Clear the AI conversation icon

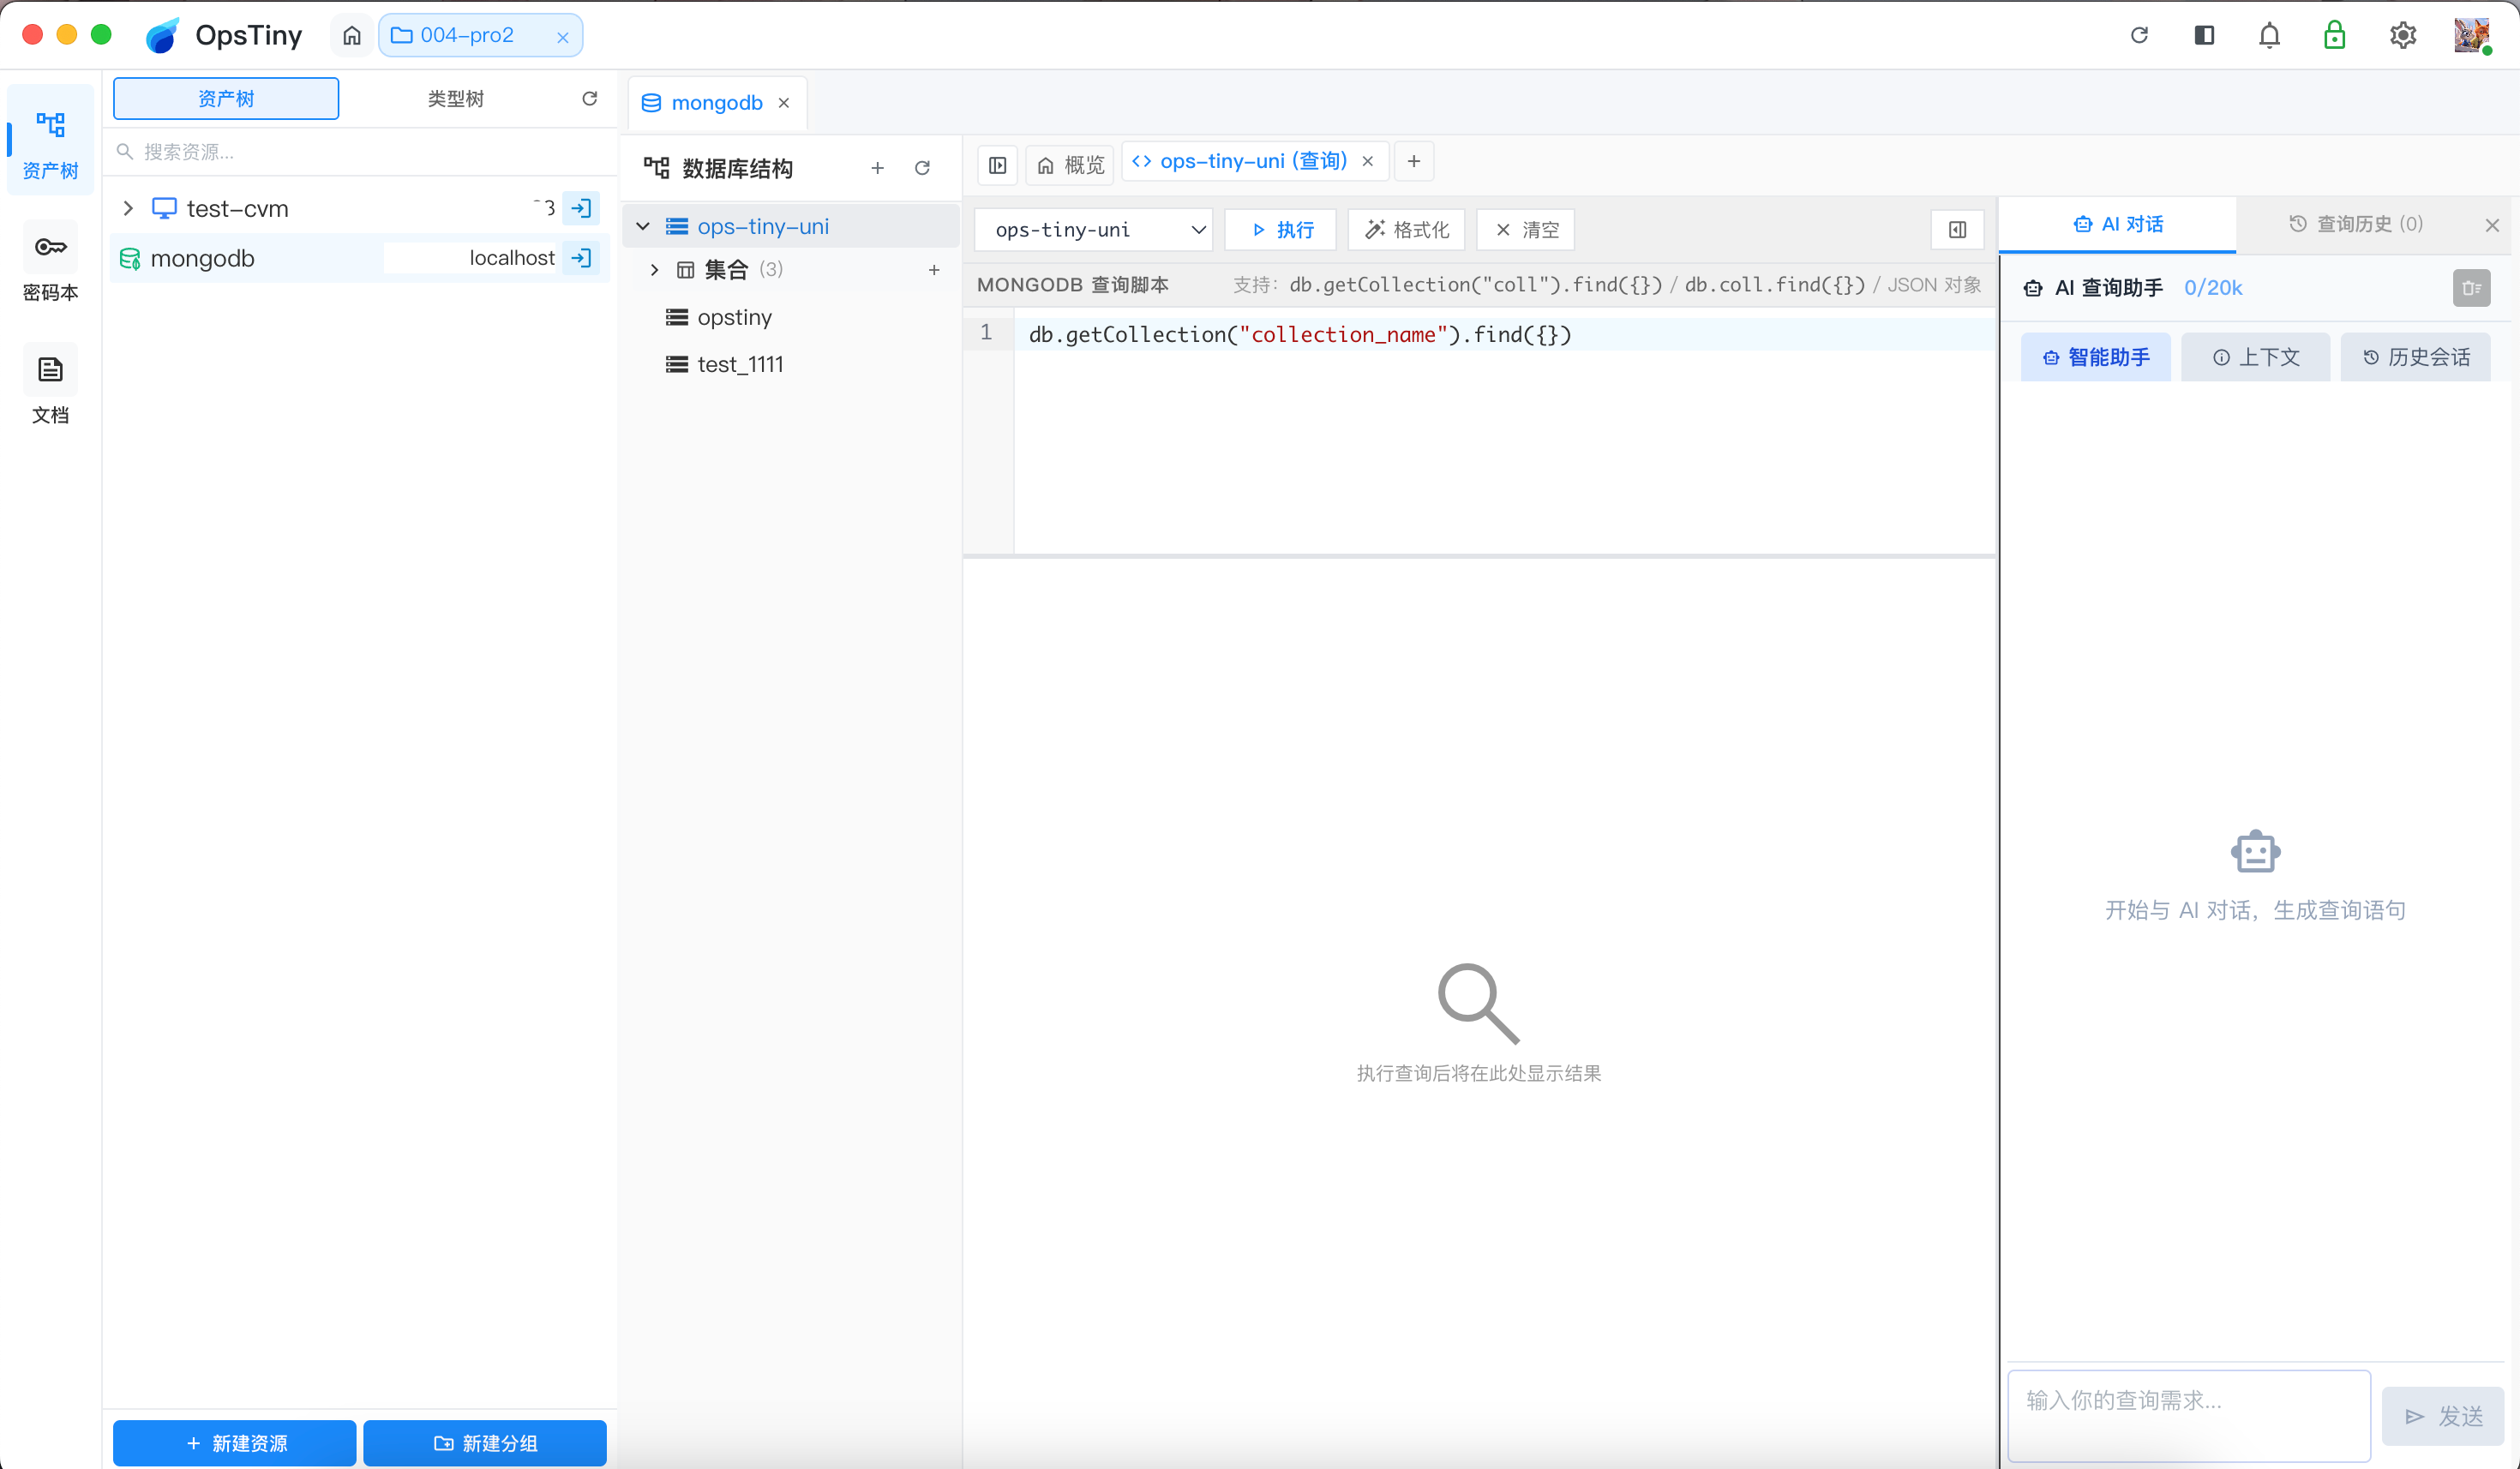pos(2472,288)
